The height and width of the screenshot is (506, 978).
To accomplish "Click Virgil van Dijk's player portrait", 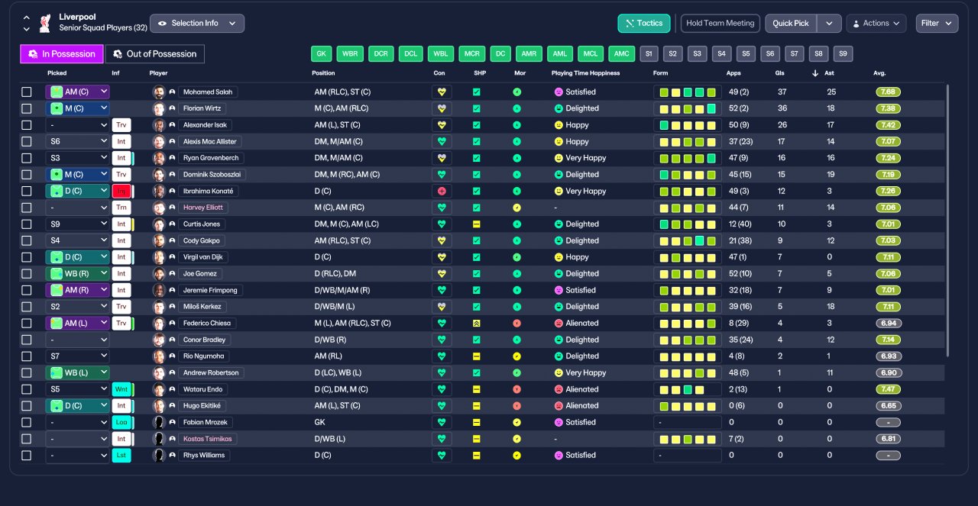I will [159, 257].
